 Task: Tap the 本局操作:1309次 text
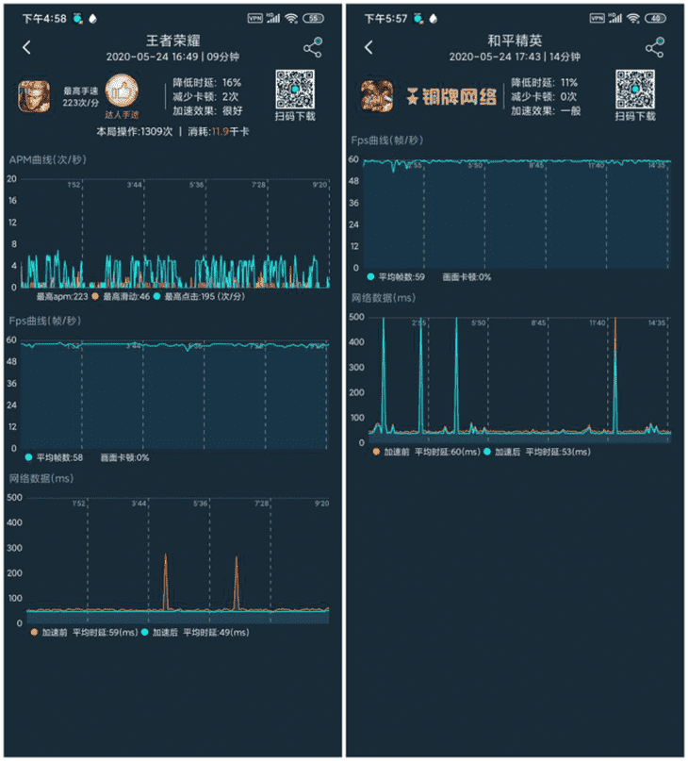[x=135, y=131]
